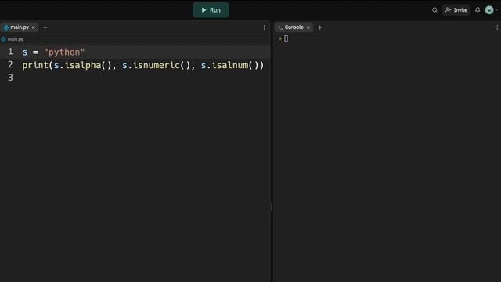The width and height of the screenshot is (501, 282).
Task: Open the editor pane options menu
Action: pos(265,27)
